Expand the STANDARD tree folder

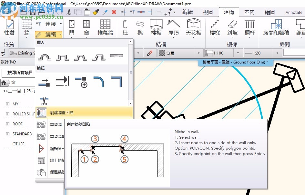[8, 134]
